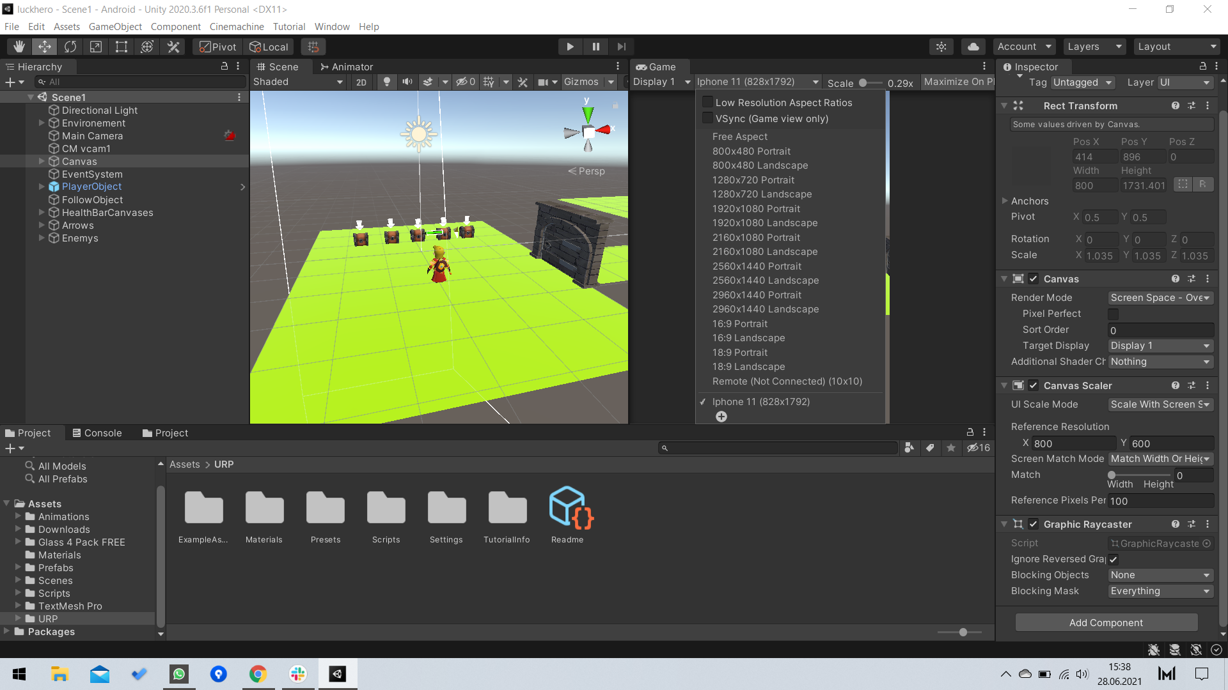Enable Low Resolution Aspect Ratios checkbox
1228x690 pixels.
[708, 102]
